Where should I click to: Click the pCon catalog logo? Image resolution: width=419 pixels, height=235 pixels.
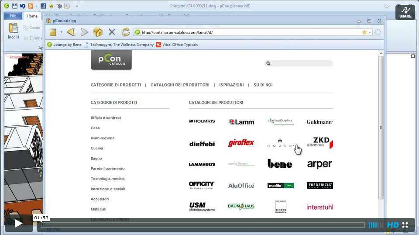(111, 60)
